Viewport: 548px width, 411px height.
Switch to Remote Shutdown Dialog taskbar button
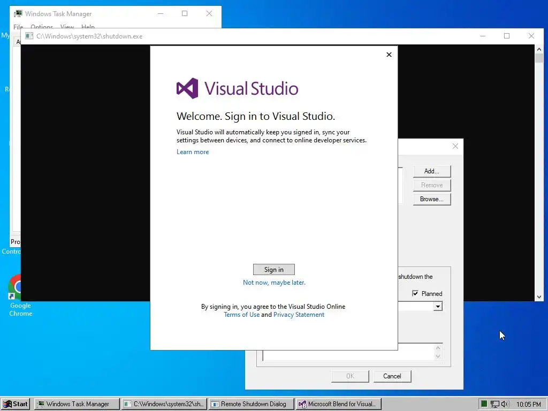pos(252,404)
